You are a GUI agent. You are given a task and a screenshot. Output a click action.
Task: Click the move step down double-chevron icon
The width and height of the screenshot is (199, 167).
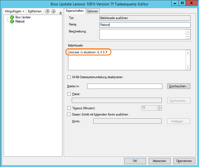point(53,11)
